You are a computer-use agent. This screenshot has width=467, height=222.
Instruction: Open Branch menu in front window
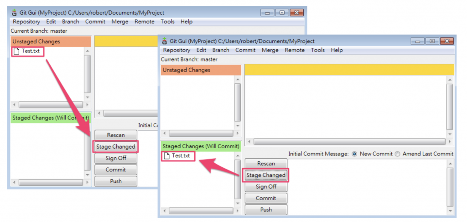pyautogui.click(x=221, y=50)
